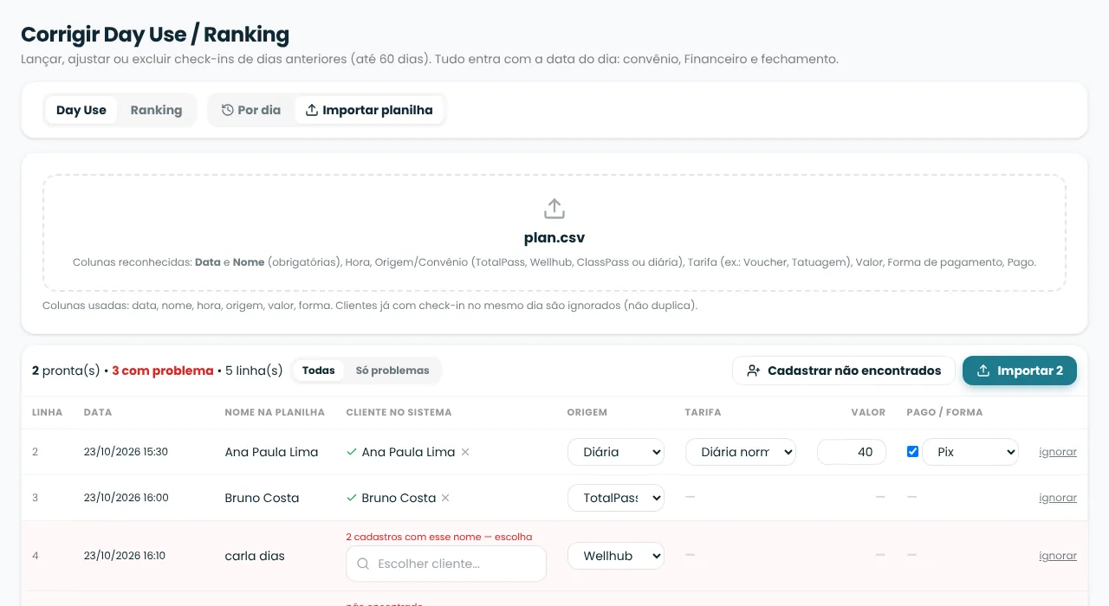
Task: Open Tarifa dropdown showing Diária normal
Action: tap(741, 452)
